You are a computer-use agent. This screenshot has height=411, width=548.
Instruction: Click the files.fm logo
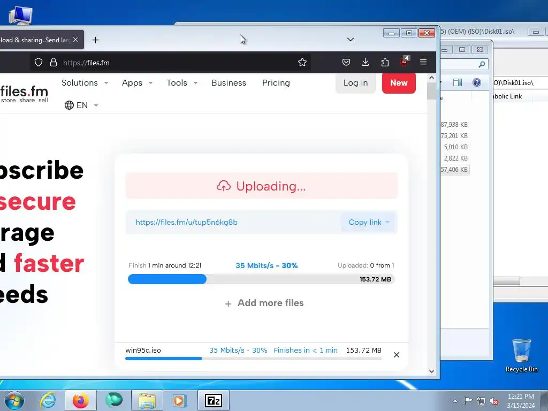click(24, 94)
